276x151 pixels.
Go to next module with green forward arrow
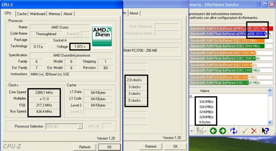[223, 131]
